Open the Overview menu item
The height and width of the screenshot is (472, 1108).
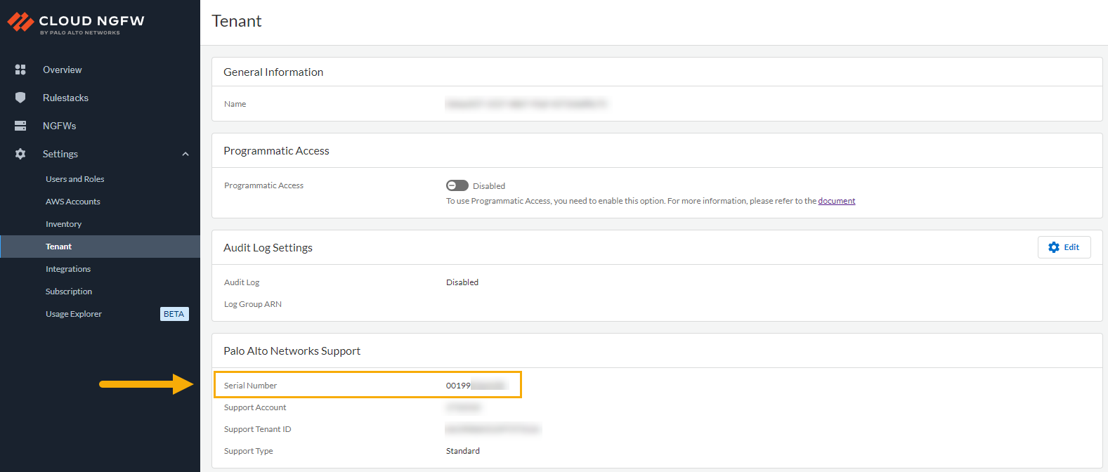coord(62,70)
